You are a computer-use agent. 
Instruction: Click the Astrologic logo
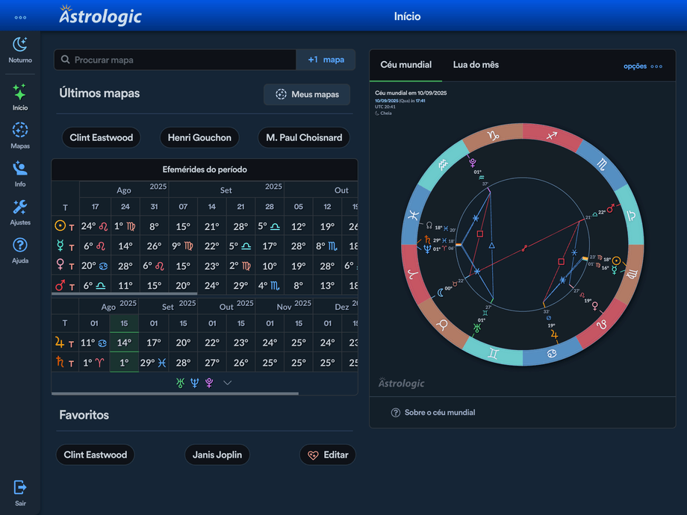(100, 16)
